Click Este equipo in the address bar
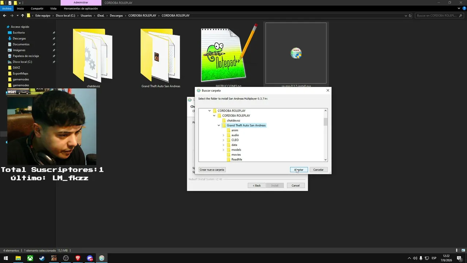Image resolution: width=467 pixels, height=263 pixels. (43, 16)
